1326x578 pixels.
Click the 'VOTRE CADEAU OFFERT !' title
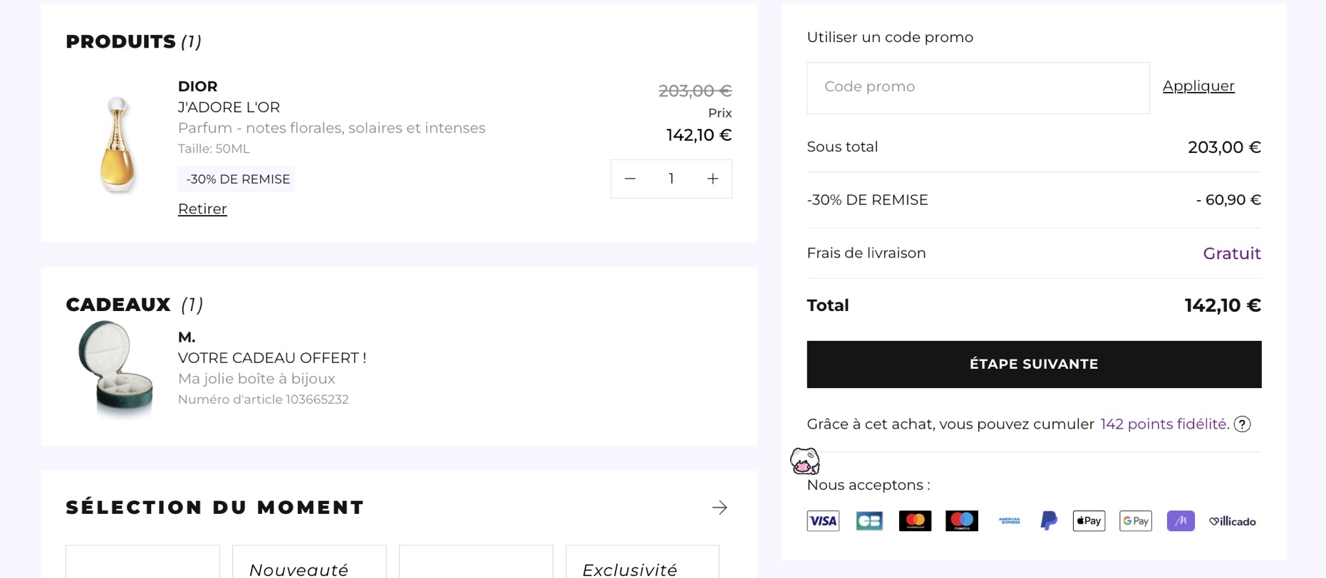(272, 358)
